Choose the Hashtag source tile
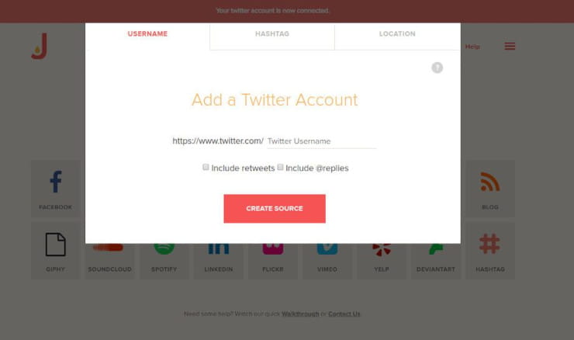 489,251
